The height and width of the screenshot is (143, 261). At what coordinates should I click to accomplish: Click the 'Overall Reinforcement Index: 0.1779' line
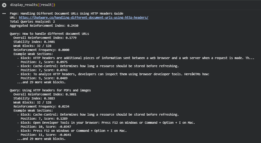[45, 38]
